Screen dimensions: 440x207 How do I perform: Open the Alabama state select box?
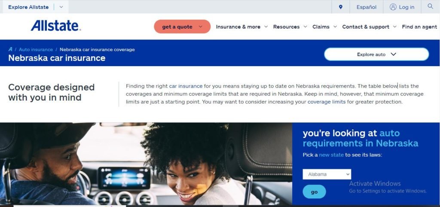[x=327, y=174]
